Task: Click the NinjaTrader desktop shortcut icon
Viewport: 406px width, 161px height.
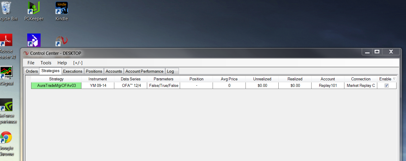Action: click(x=62, y=41)
